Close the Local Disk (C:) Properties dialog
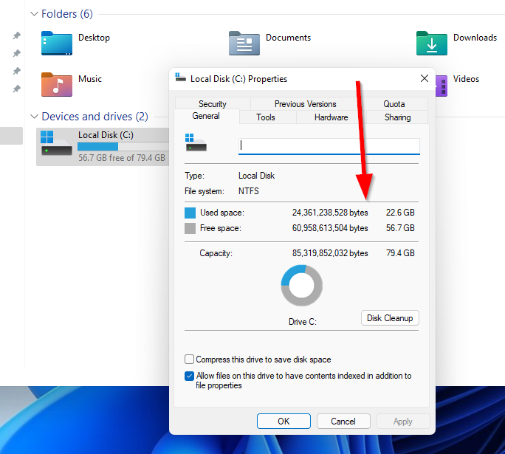 pyautogui.click(x=425, y=78)
